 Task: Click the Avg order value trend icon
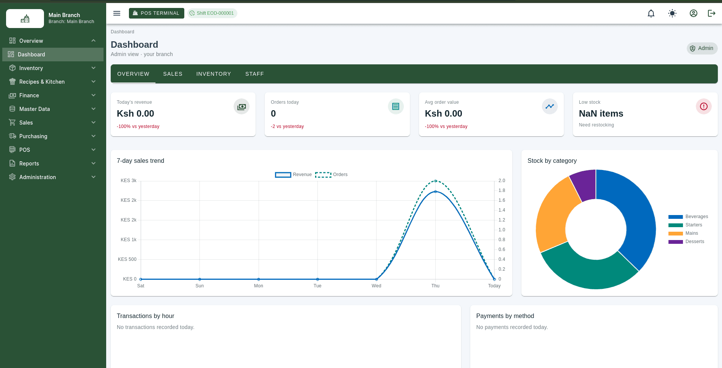click(x=550, y=107)
